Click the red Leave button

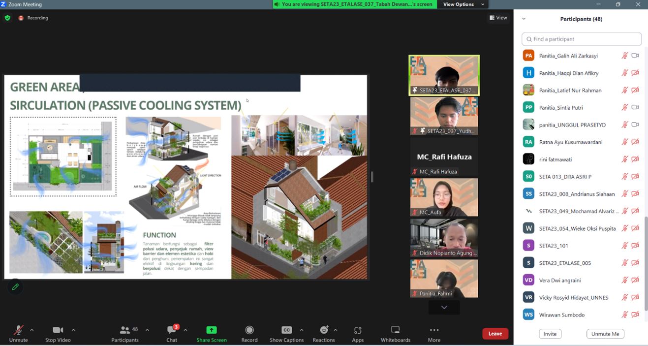(495, 334)
